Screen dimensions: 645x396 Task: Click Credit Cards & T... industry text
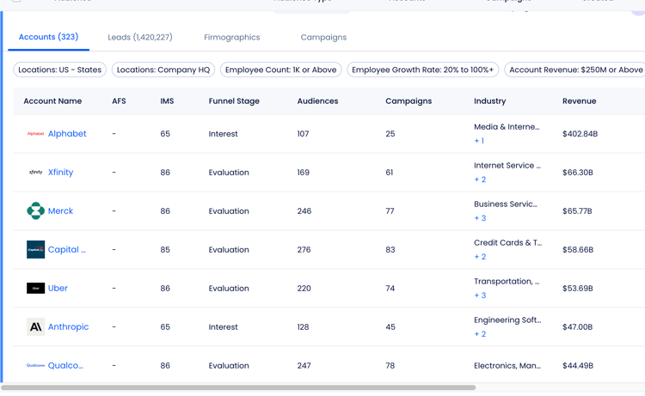tap(508, 243)
